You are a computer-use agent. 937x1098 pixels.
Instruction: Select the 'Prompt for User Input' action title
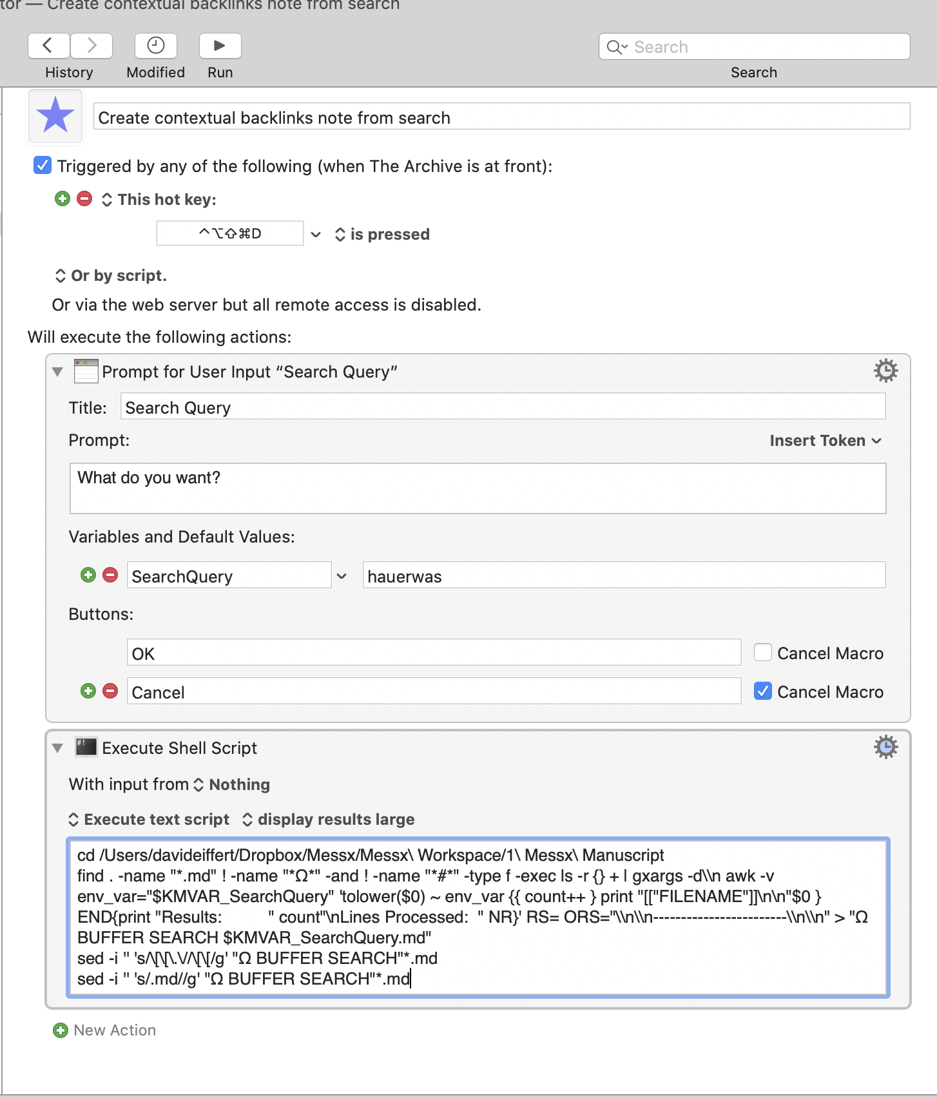[249, 372]
